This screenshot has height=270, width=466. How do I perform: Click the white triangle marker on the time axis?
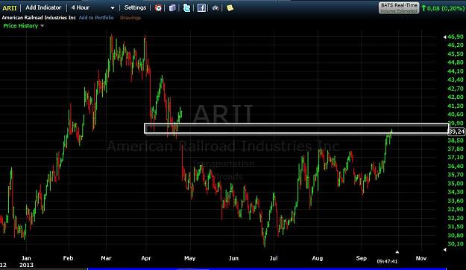(x=397, y=252)
